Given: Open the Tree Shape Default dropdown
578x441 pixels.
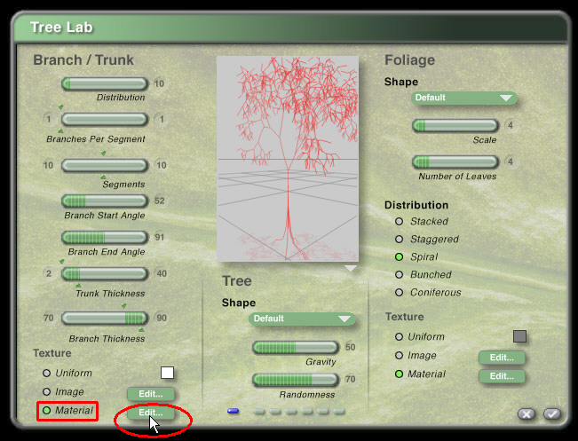Looking at the screenshot, I should (x=302, y=319).
